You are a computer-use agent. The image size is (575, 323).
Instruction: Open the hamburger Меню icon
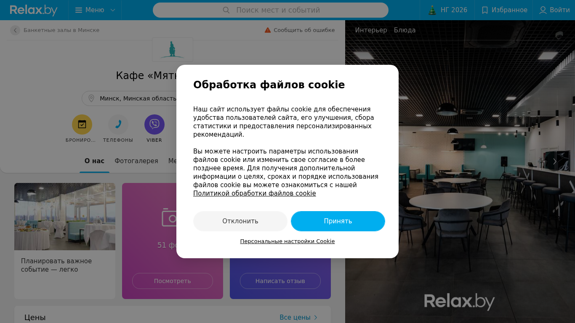click(79, 10)
